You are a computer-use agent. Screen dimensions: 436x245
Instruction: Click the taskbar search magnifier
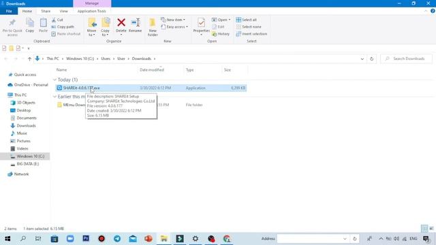23,239
